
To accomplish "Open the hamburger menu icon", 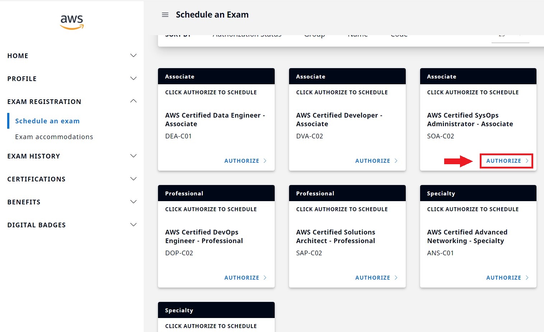I will tap(165, 15).
